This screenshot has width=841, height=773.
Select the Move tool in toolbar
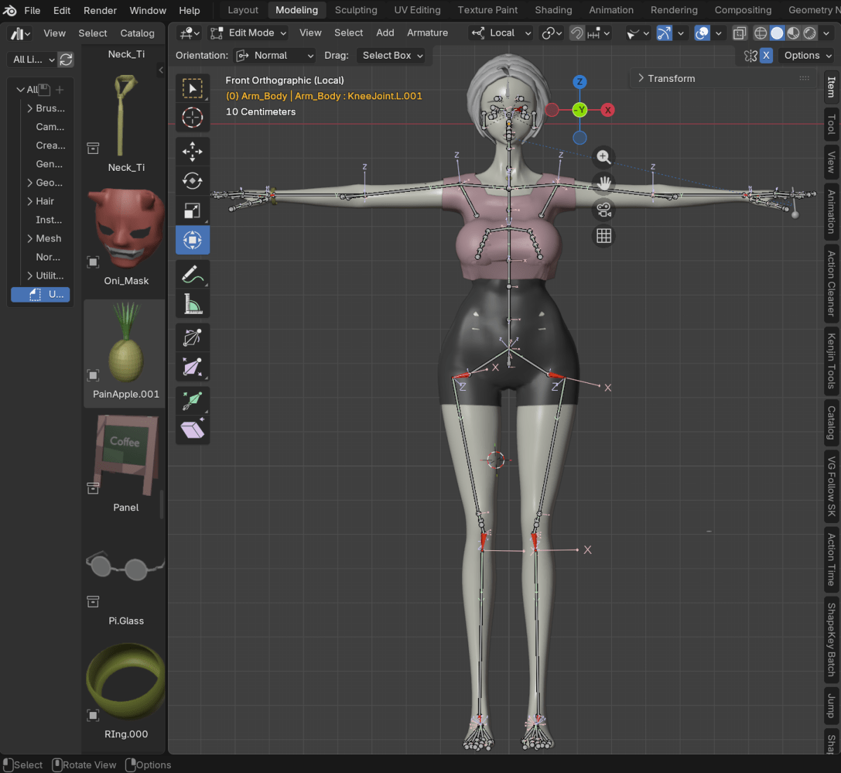point(192,151)
